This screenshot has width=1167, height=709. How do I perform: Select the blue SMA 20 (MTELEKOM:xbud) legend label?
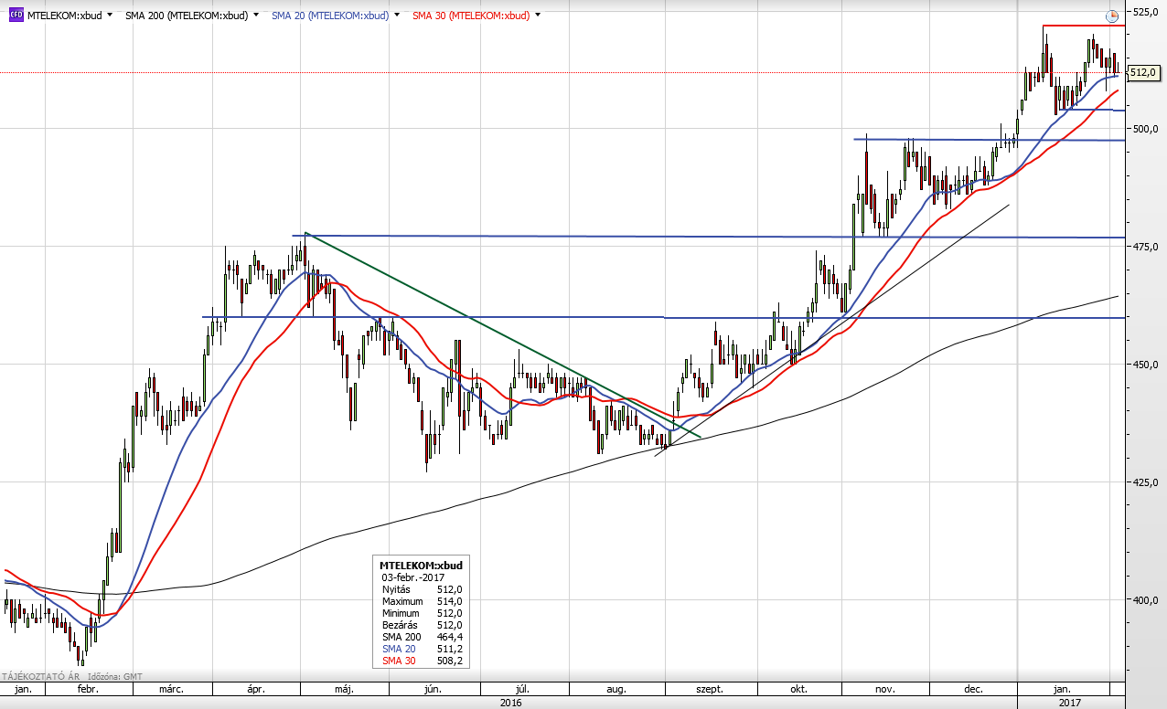[x=330, y=16]
